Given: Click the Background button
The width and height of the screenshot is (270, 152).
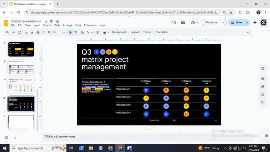Looking at the screenshot, I should 119,32.
